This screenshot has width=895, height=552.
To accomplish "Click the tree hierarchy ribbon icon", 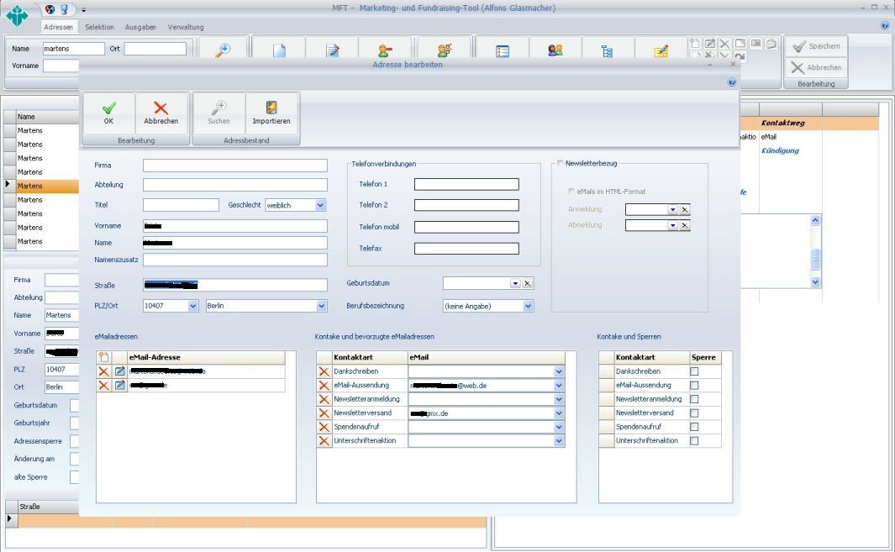I will pos(607,51).
